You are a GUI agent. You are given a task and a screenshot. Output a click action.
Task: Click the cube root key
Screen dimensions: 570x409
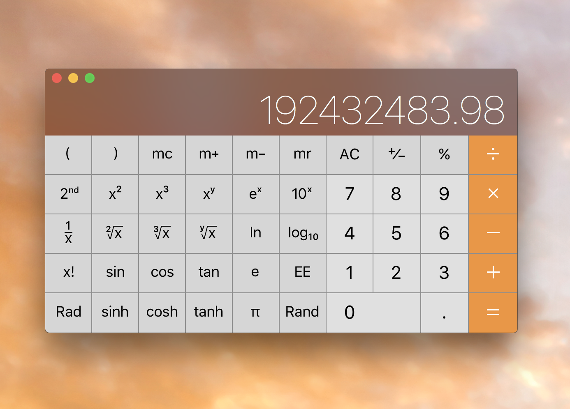(162, 233)
